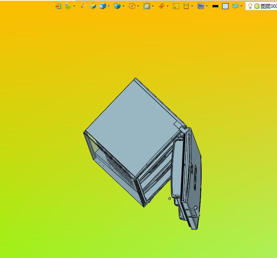Image resolution: width=277 pixels, height=258 pixels.
Task: Click the blue shaded cube display icon
Action: click(x=103, y=6)
